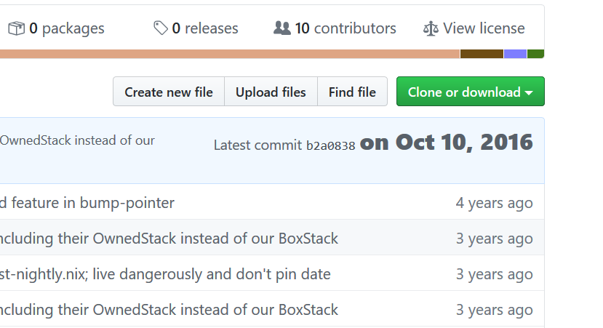Show the '10 contributors' list

pyautogui.click(x=346, y=28)
